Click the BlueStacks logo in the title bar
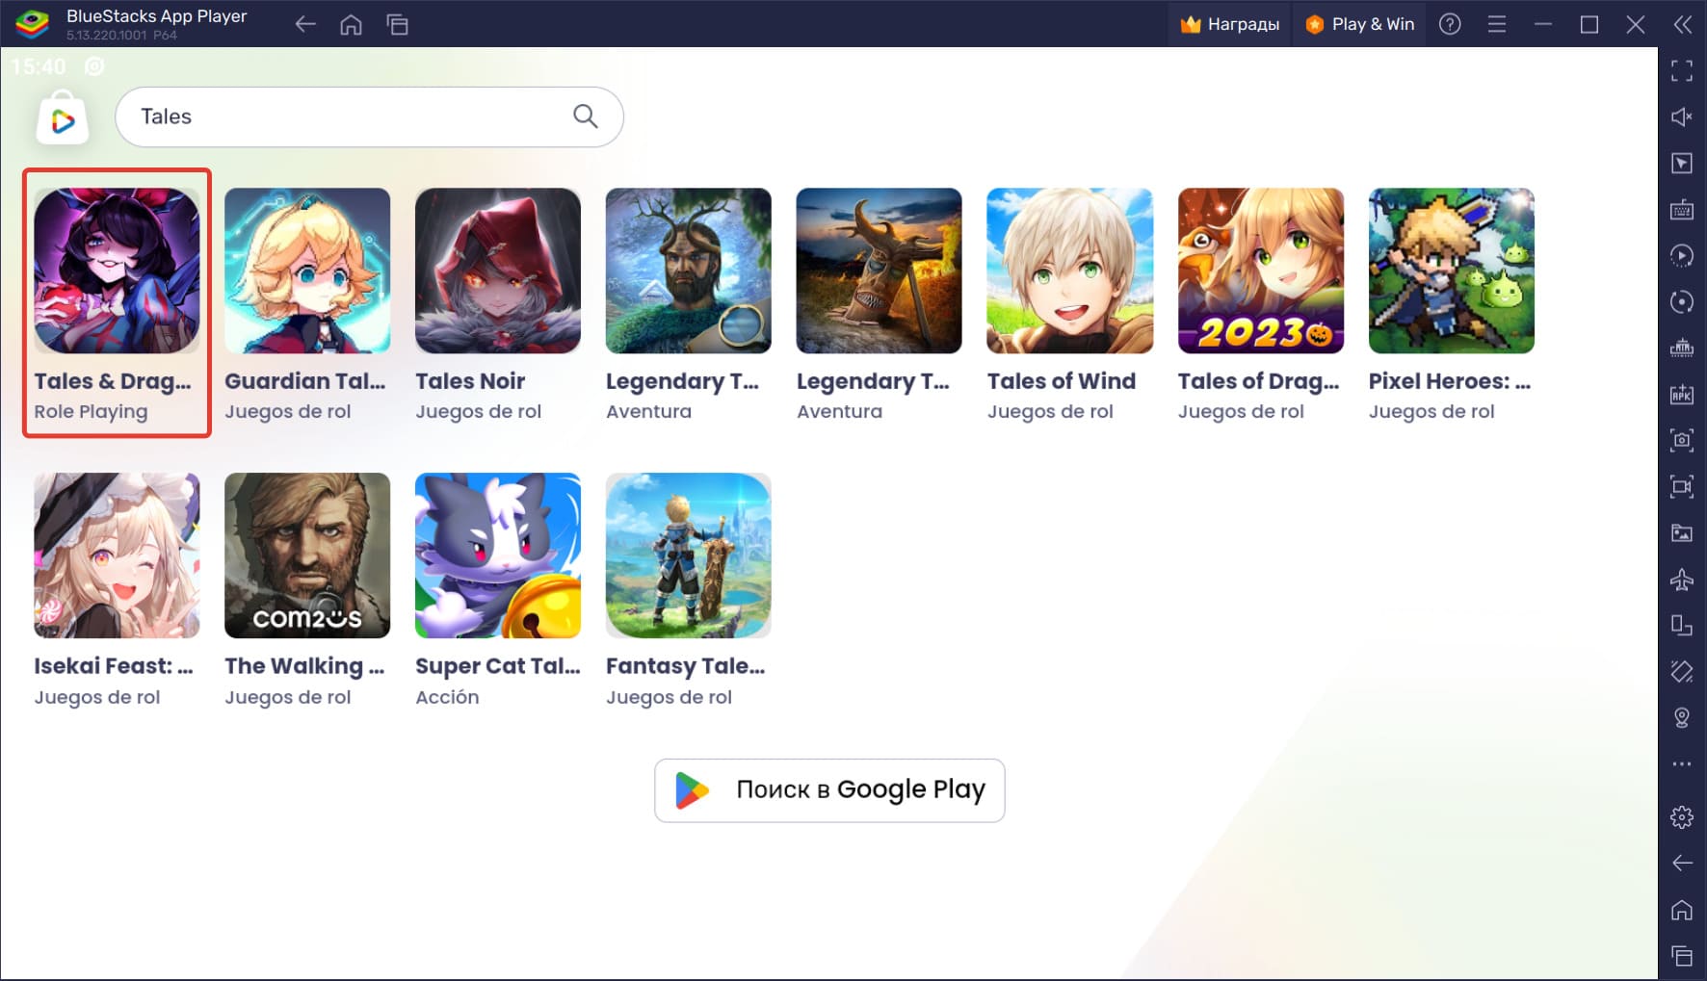1707x981 pixels. (x=33, y=24)
